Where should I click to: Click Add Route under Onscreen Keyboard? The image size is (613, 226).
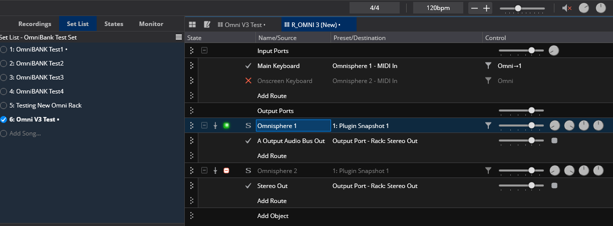(272, 95)
